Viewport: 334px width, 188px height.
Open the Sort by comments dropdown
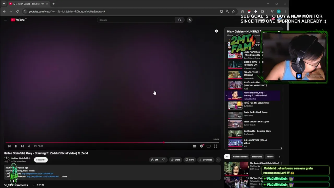pyautogui.click(x=38, y=185)
